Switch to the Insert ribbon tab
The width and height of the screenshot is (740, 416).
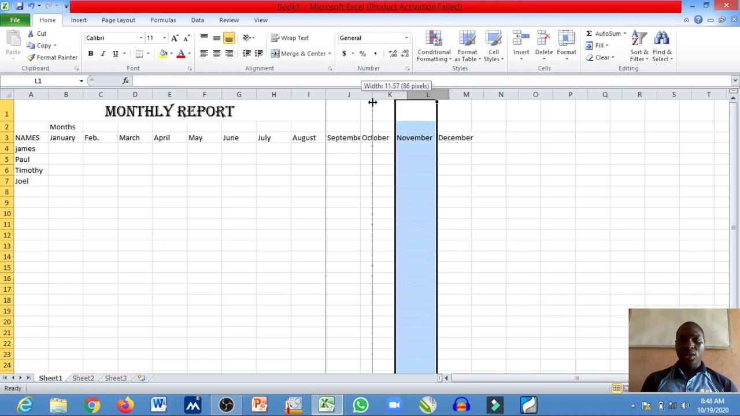coord(79,20)
